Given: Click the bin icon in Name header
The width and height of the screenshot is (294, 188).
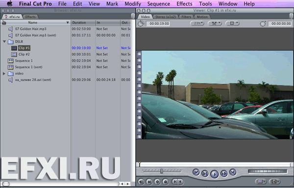Looking at the screenshot, I should (4, 23).
